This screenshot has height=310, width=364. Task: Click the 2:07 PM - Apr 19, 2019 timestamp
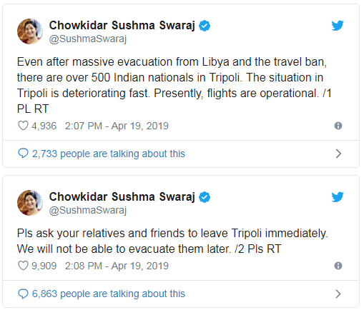[117, 126]
